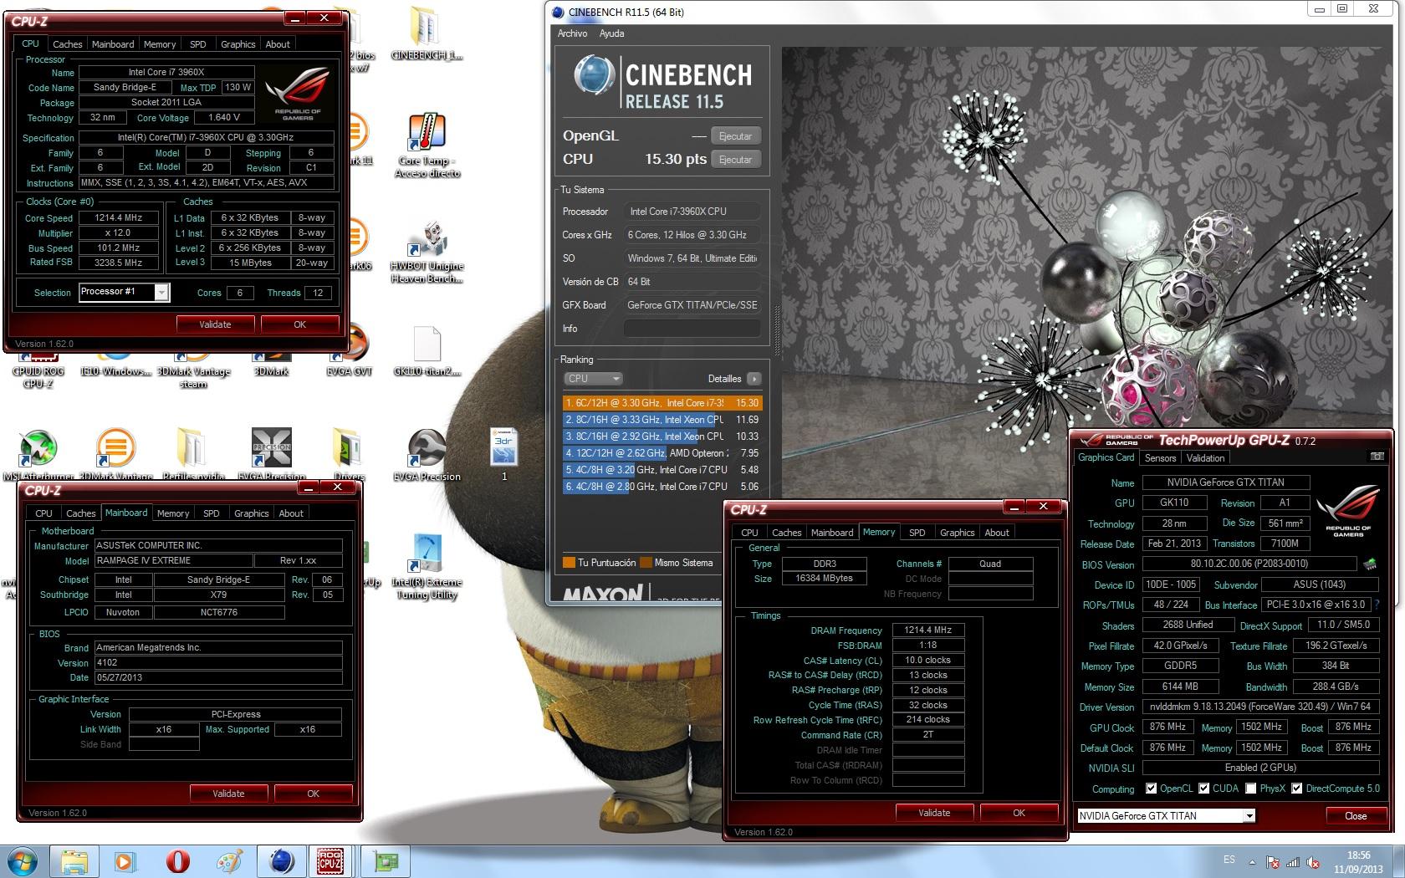Image resolution: width=1405 pixels, height=878 pixels.
Task: Open the Graphics tab in the top CPU-Z window
Action: click(238, 44)
